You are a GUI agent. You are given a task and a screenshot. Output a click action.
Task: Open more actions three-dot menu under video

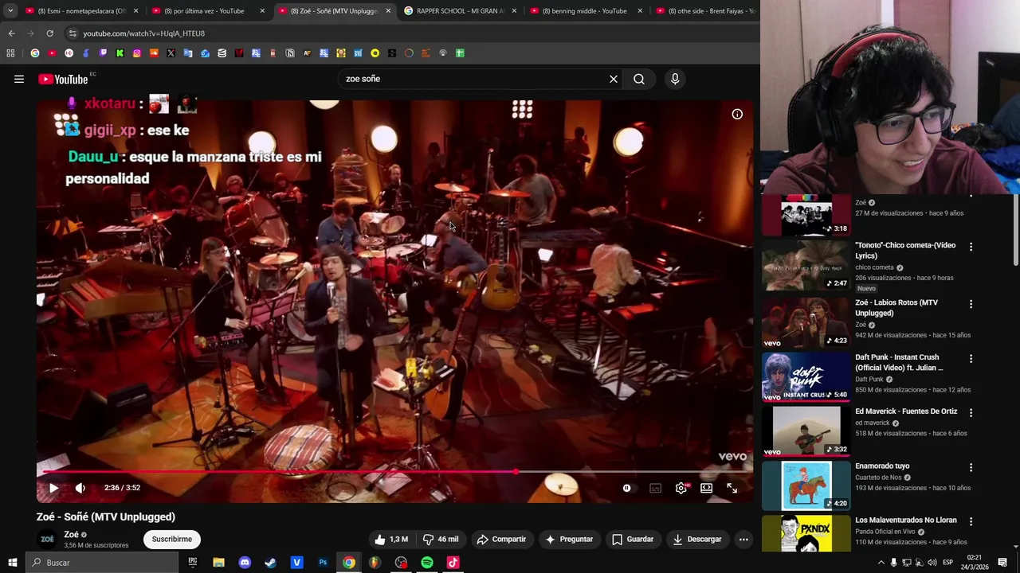(x=743, y=539)
